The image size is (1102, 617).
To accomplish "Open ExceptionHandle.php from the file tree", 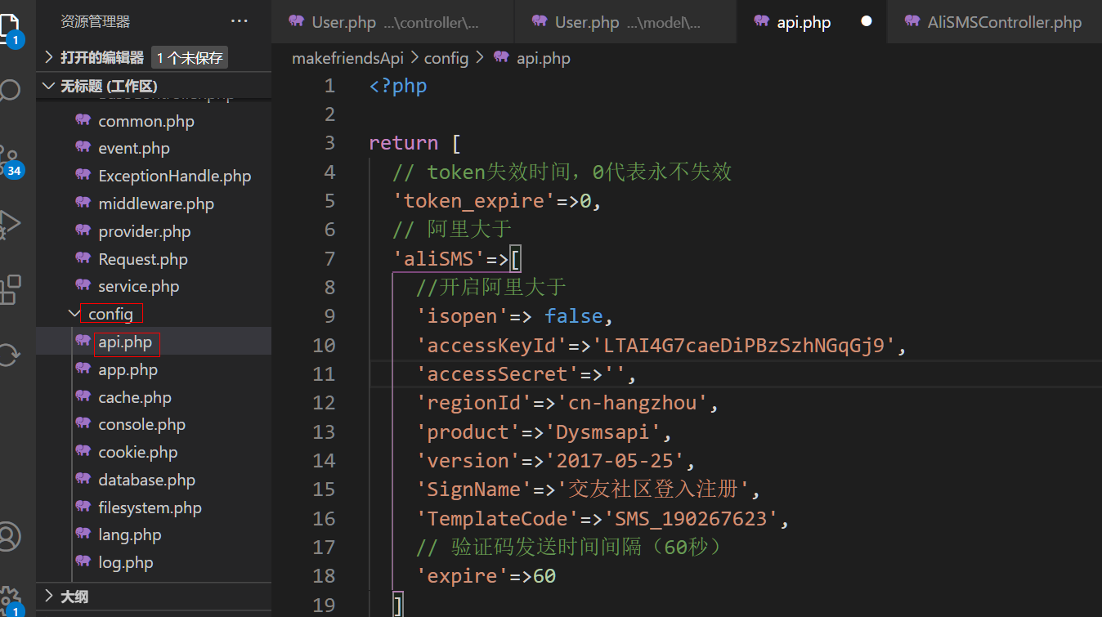I will coord(174,176).
